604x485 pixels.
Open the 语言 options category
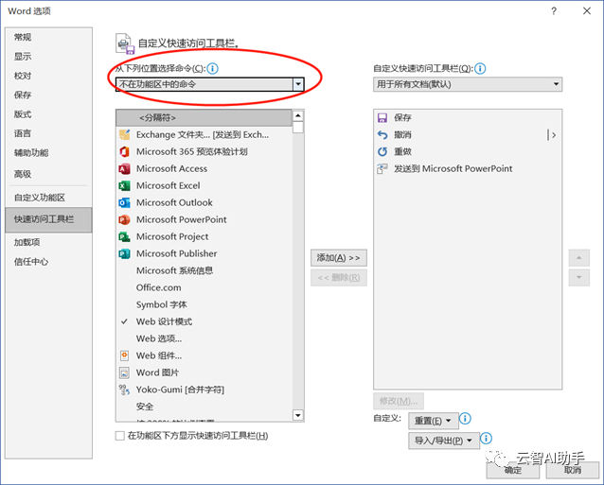point(48,133)
